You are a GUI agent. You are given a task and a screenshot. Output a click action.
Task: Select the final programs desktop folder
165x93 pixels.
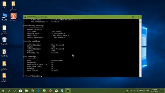pos(4,30)
